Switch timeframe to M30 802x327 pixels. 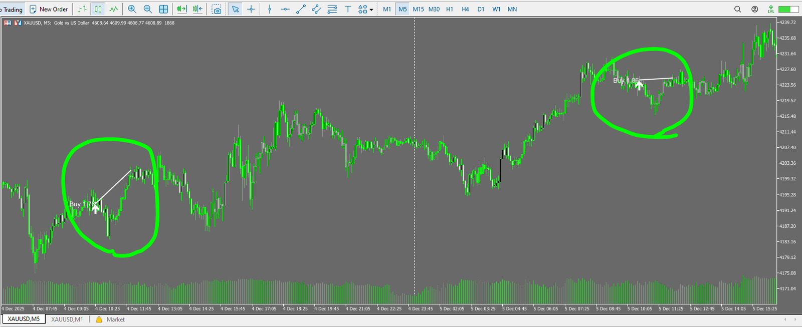(434, 9)
